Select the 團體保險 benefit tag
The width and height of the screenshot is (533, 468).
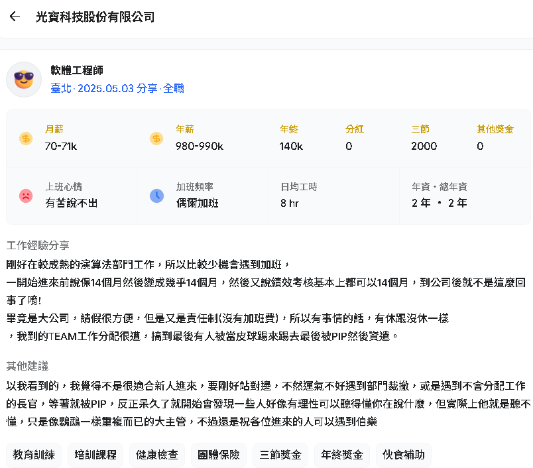(x=219, y=455)
